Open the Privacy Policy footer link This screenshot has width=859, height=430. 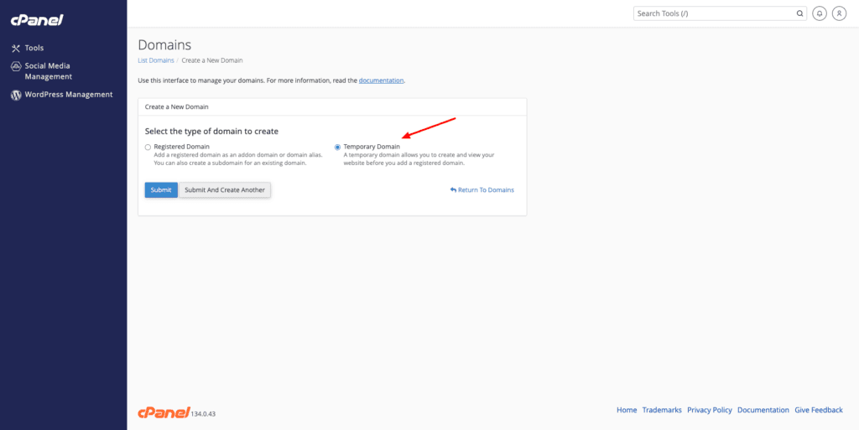click(x=710, y=410)
